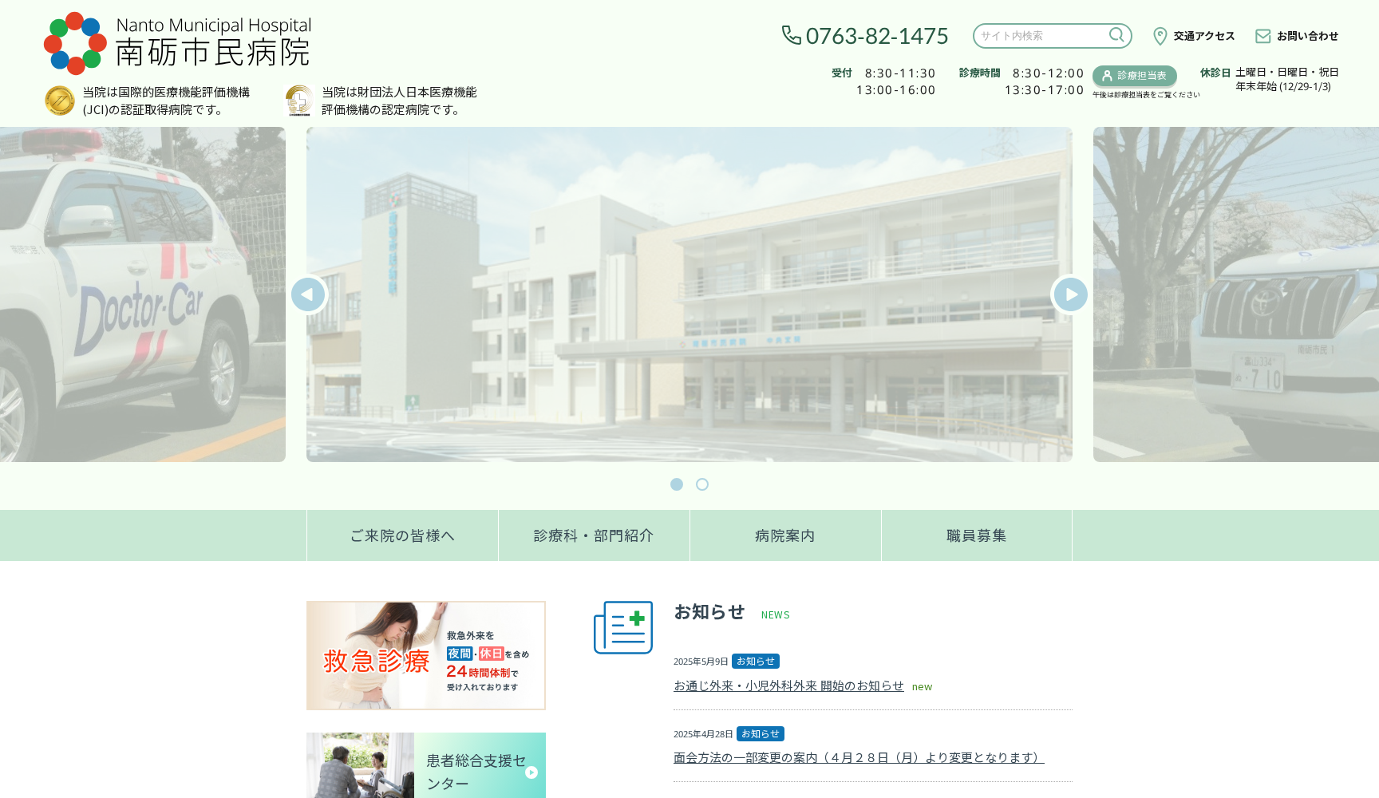
Task: Select the 病院案内 navigation tab
Action: click(x=784, y=535)
